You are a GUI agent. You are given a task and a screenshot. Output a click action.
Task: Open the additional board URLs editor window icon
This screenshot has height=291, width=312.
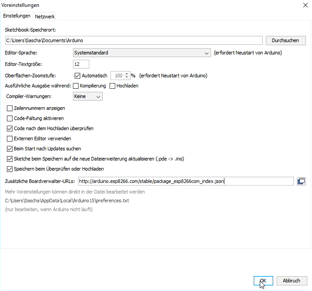pos(301,181)
